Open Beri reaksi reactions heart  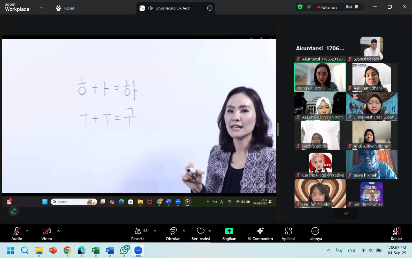click(201, 231)
